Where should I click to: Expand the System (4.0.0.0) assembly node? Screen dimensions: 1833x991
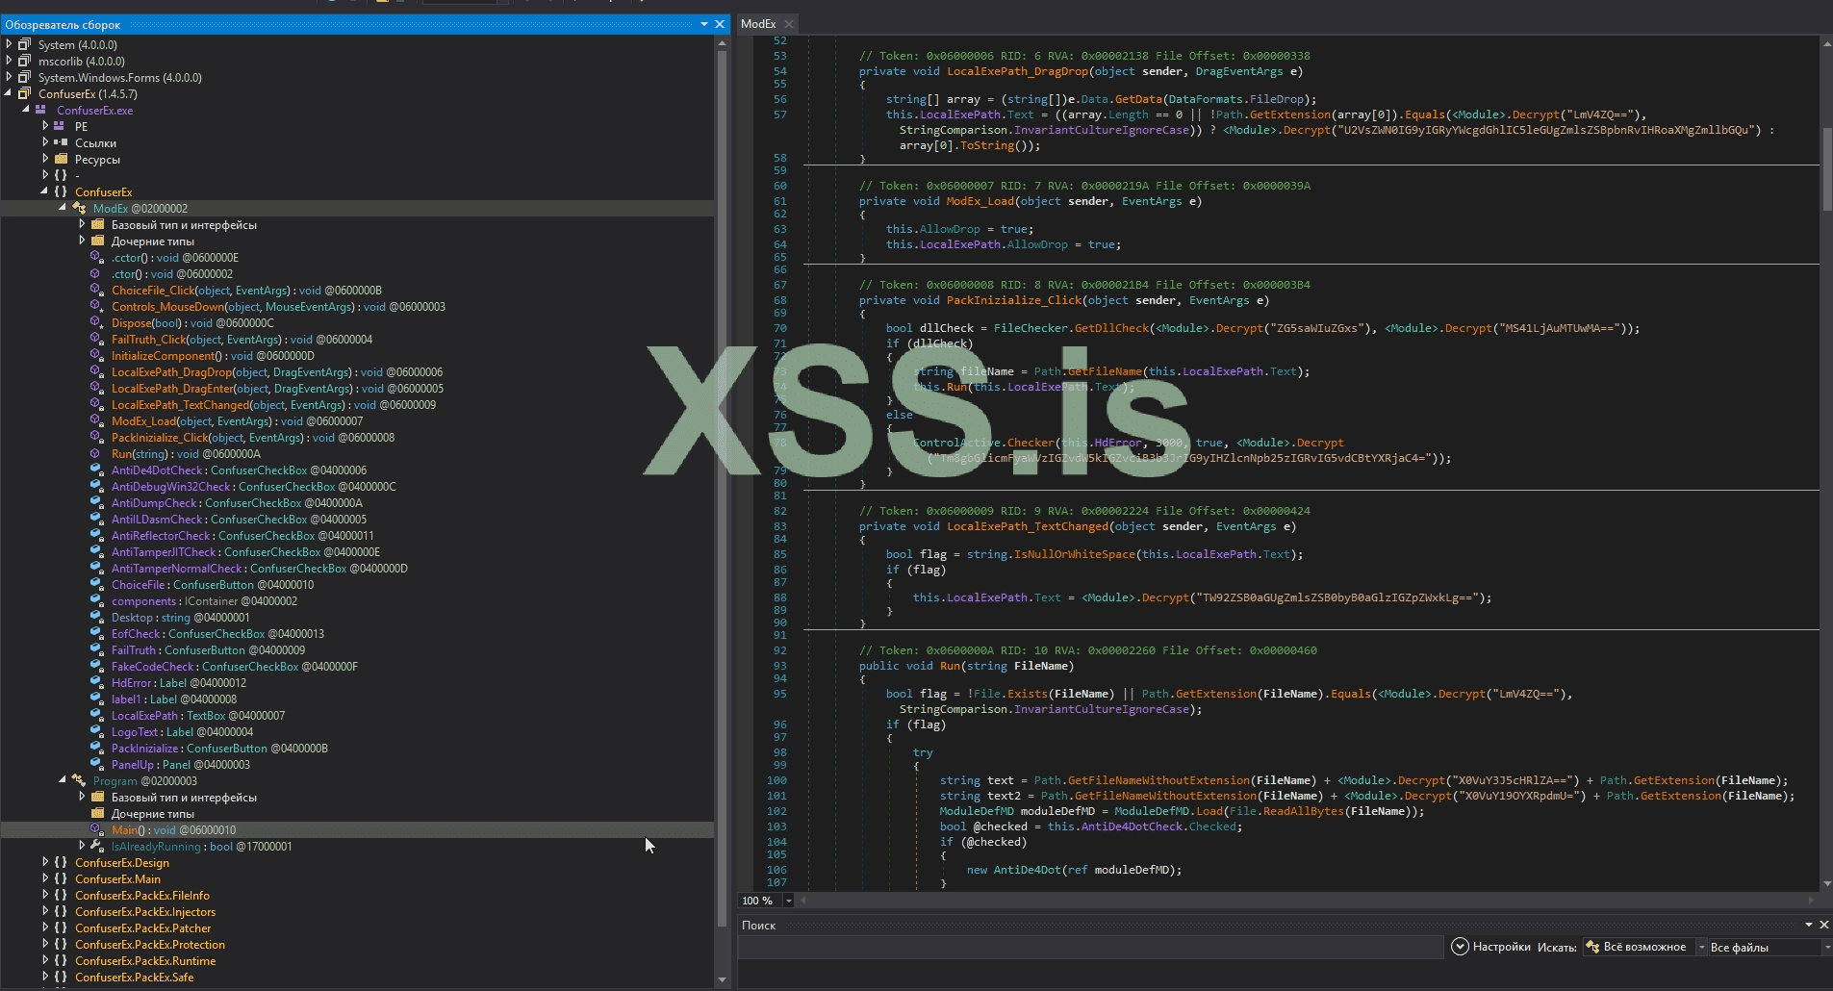pos(10,44)
